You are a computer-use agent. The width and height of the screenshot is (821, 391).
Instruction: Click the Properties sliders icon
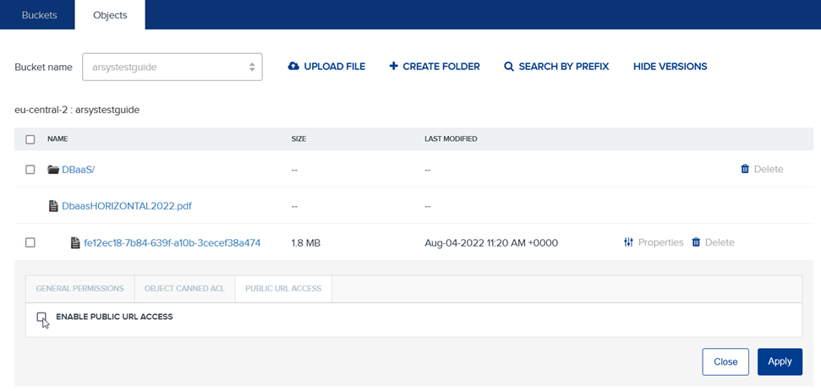629,242
